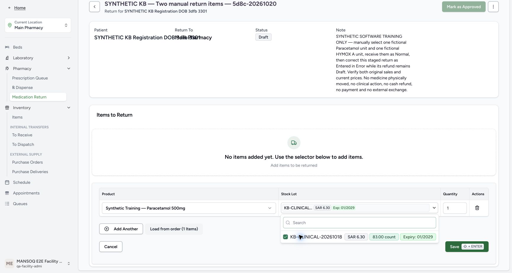512x273 pixels.
Task: Click the Laboratory flask icon
Action: click(7, 58)
